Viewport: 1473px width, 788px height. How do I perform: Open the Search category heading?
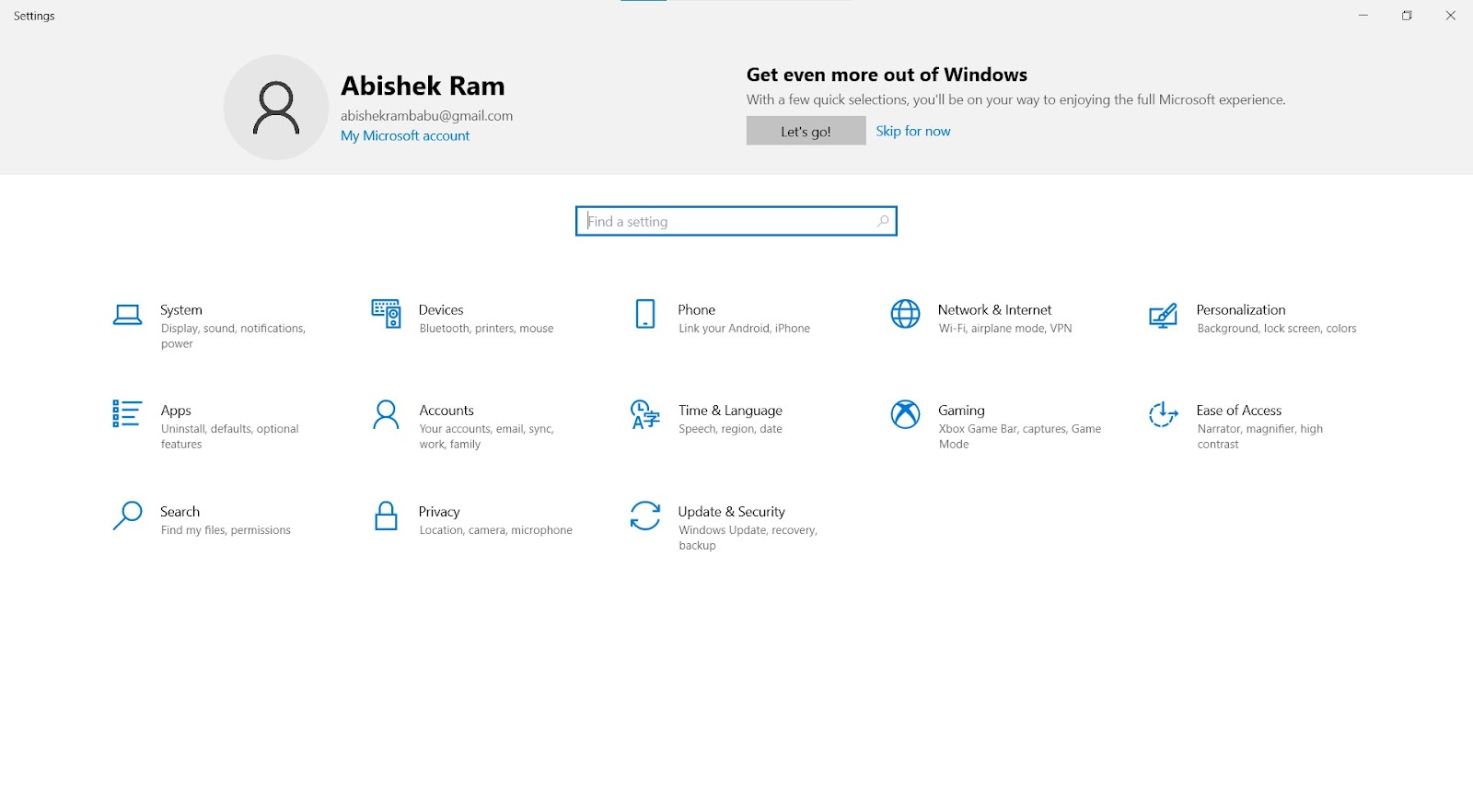click(x=180, y=512)
